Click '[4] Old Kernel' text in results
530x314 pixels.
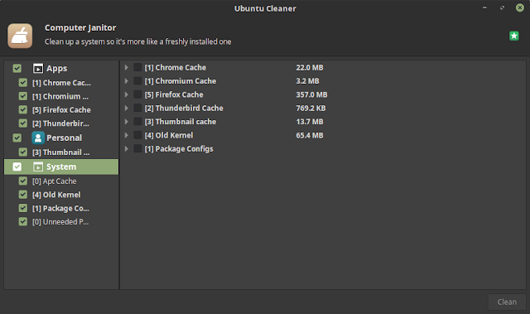pyautogui.click(x=169, y=135)
